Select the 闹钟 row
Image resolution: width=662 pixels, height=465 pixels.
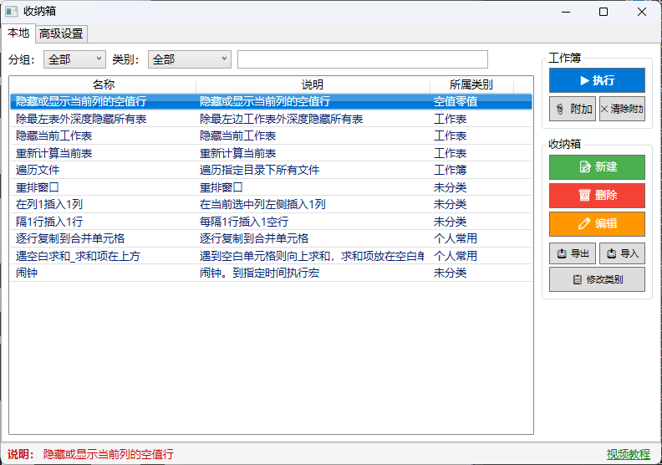tap(271, 273)
